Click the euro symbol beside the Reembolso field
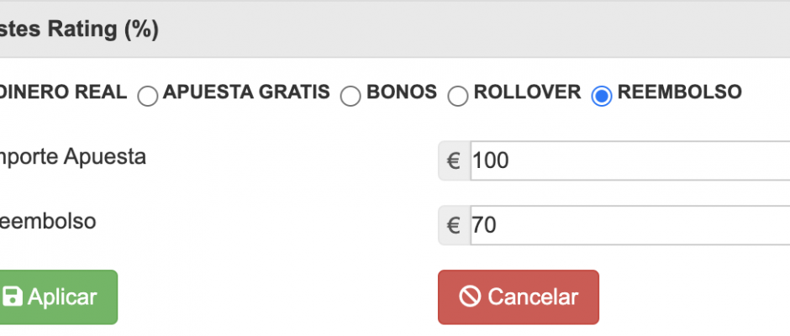The width and height of the screenshot is (790, 336). coord(454,225)
